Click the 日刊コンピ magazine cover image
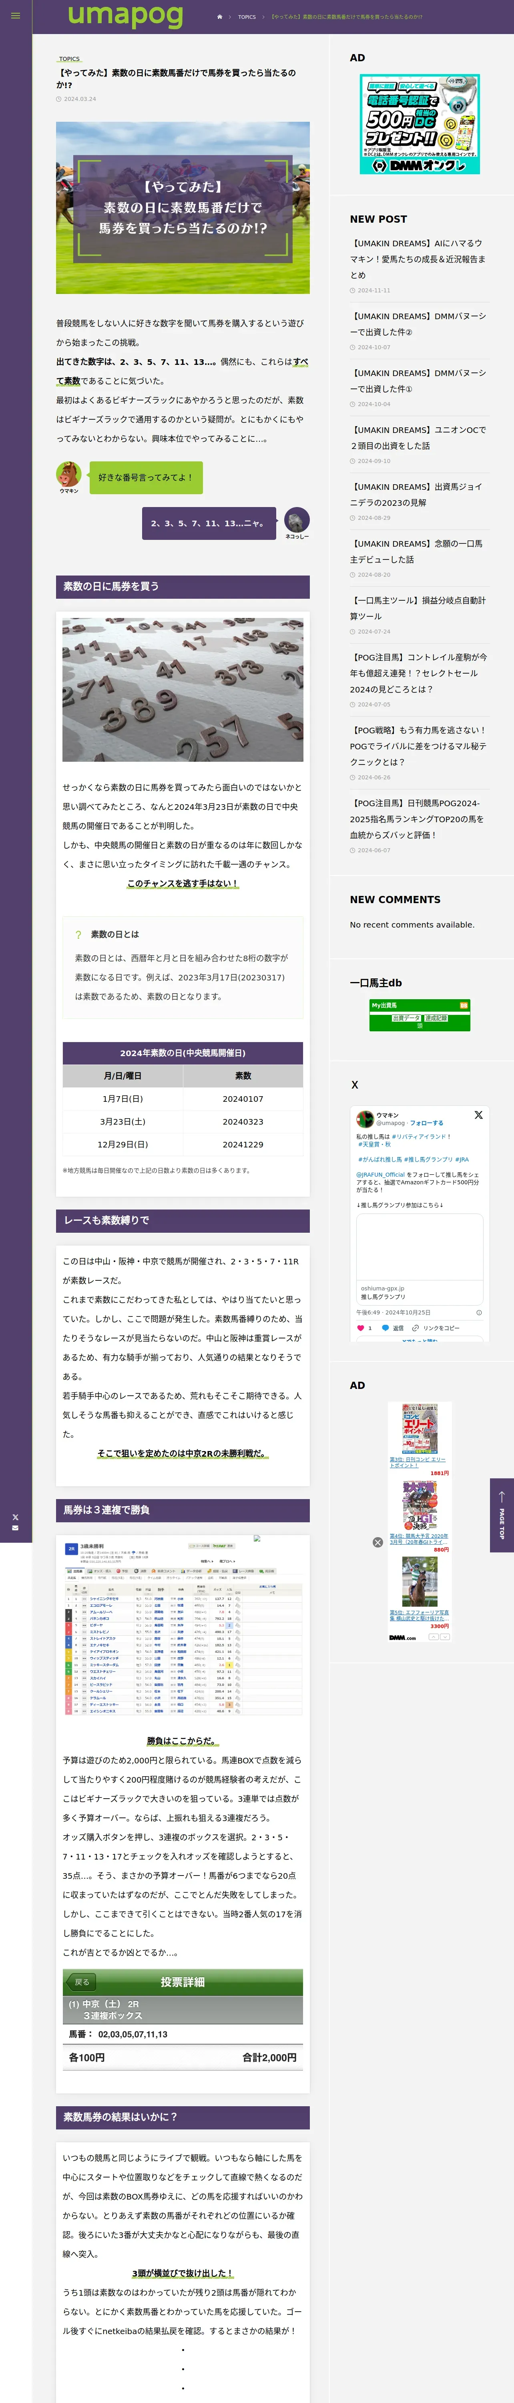 coord(420,1428)
